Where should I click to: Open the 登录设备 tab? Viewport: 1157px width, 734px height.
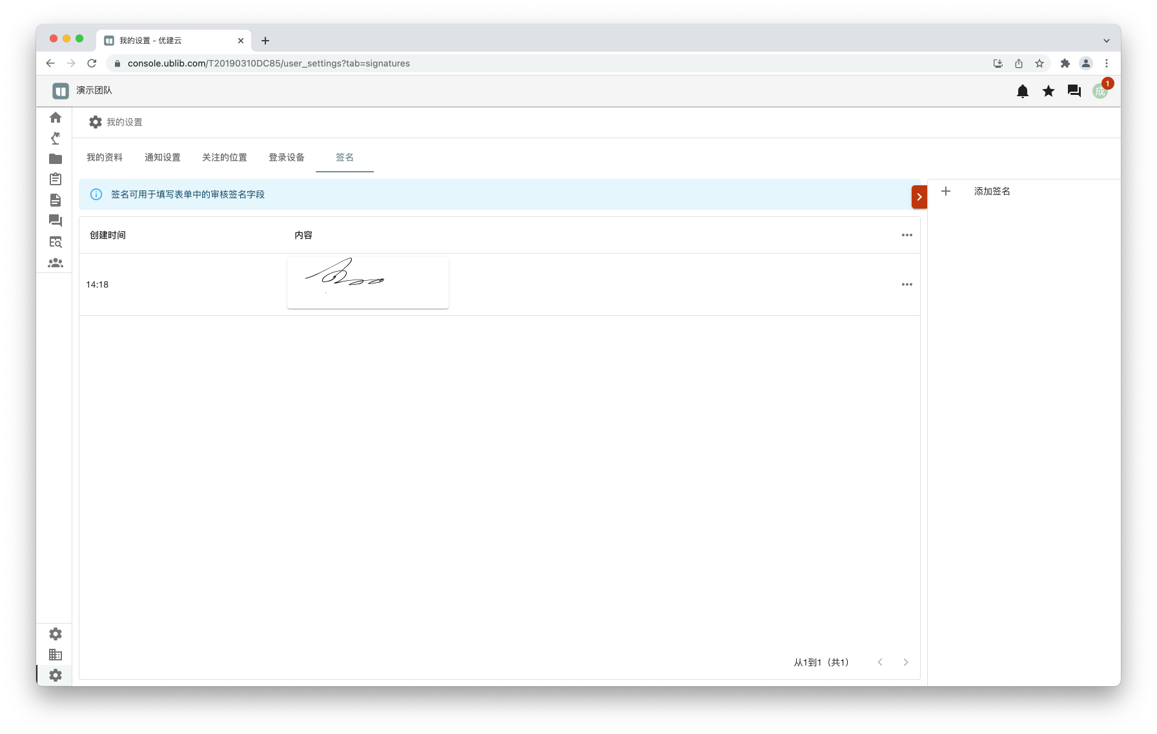point(287,158)
